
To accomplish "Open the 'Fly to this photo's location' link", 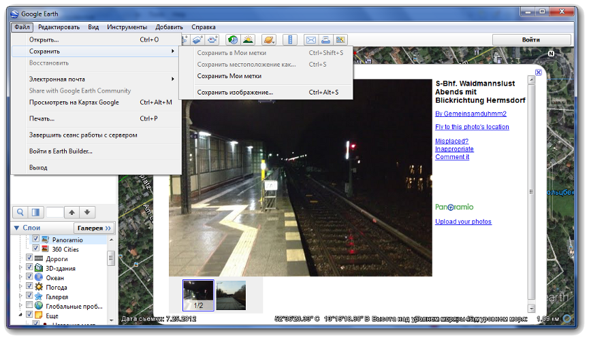I will tap(472, 127).
